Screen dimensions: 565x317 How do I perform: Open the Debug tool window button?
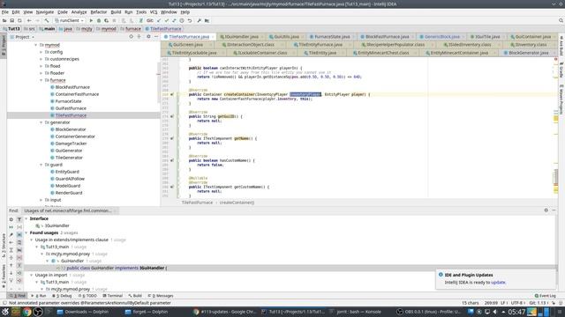coord(62,296)
